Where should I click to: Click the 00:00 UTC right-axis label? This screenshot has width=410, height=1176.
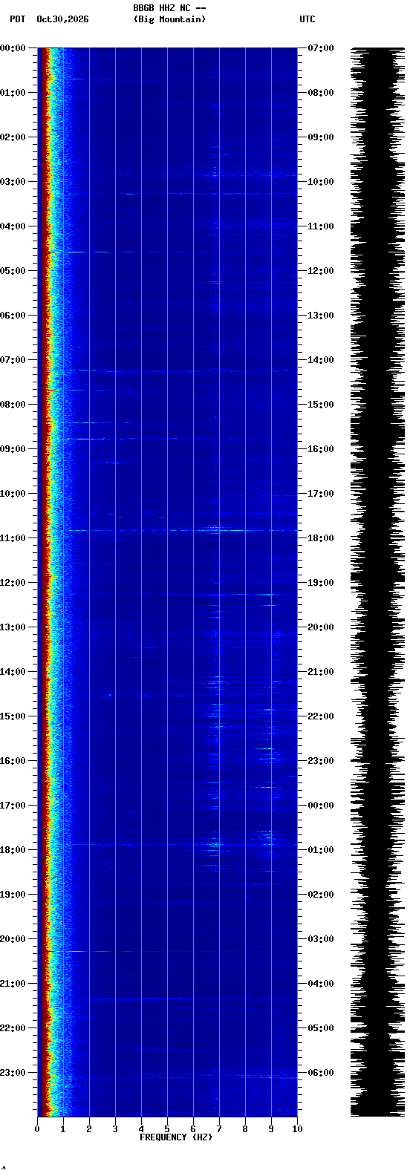point(320,806)
